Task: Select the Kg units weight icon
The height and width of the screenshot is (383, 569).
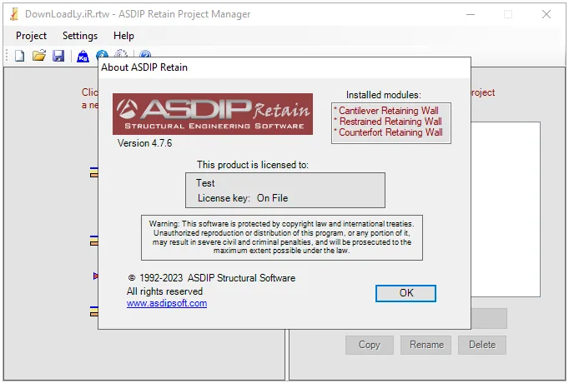Action: click(x=83, y=56)
